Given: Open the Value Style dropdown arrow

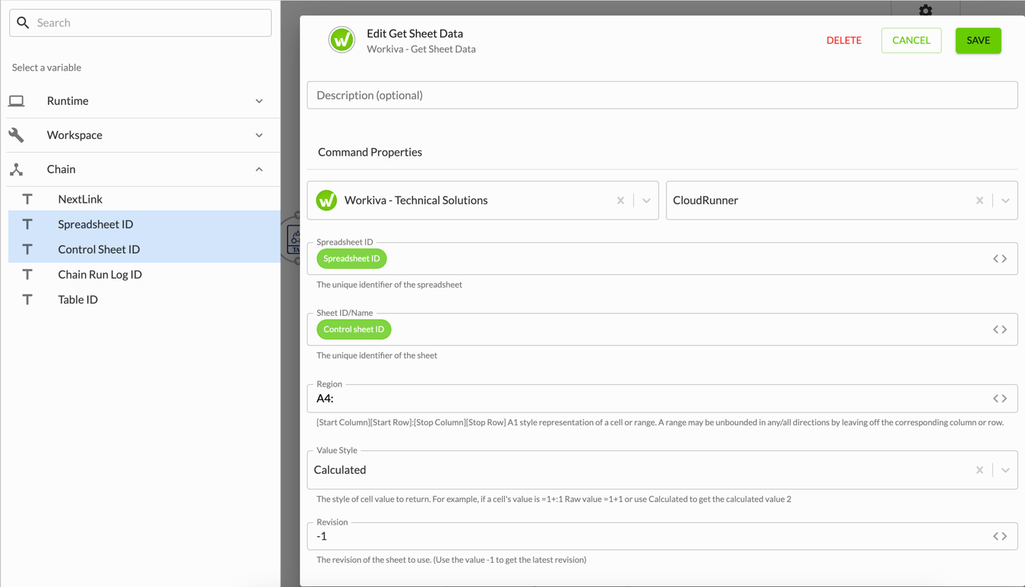Looking at the screenshot, I should coord(1005,470).
